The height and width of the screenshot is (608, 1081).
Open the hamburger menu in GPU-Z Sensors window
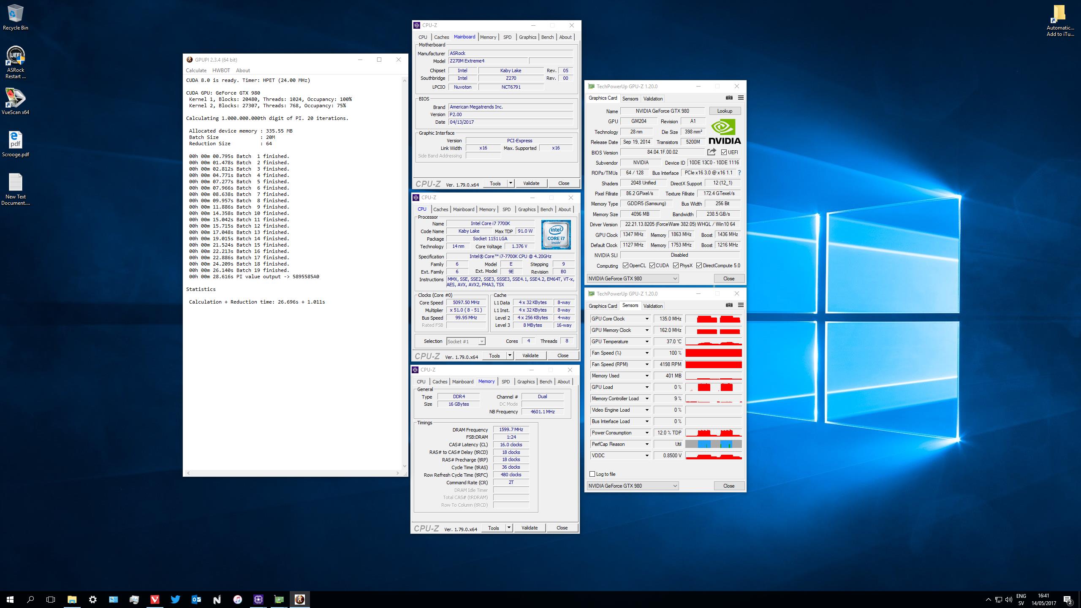click(x=741, y=305)
